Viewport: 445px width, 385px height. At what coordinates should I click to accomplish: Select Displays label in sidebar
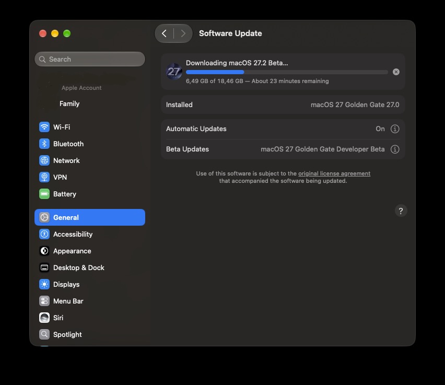[66, 284]
